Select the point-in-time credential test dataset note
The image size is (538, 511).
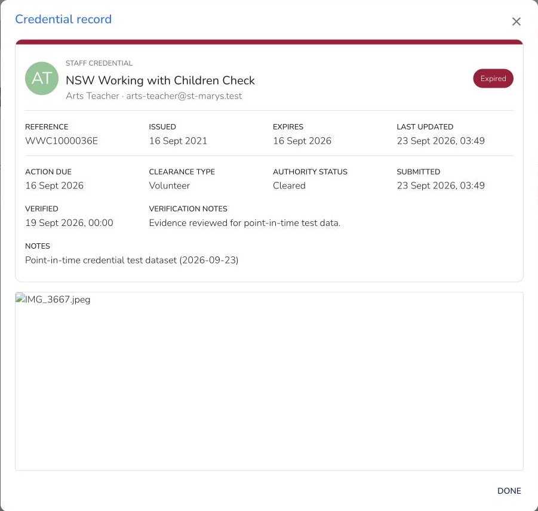(132, 260)
